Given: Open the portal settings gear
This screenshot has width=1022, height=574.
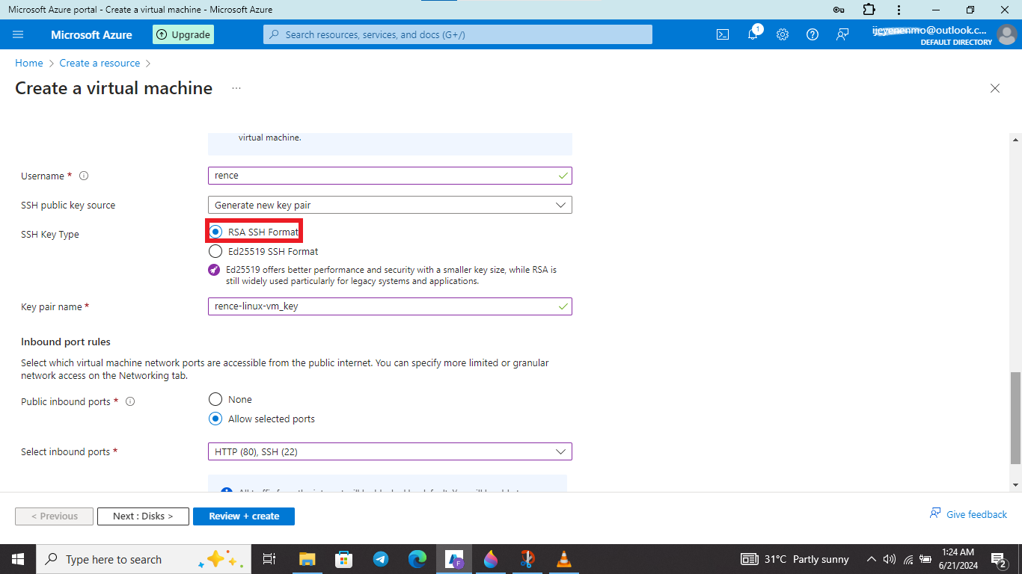Looking at the screenshot, I should [x=783, y=34].
